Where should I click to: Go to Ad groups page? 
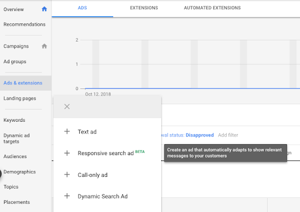[15, 61]
